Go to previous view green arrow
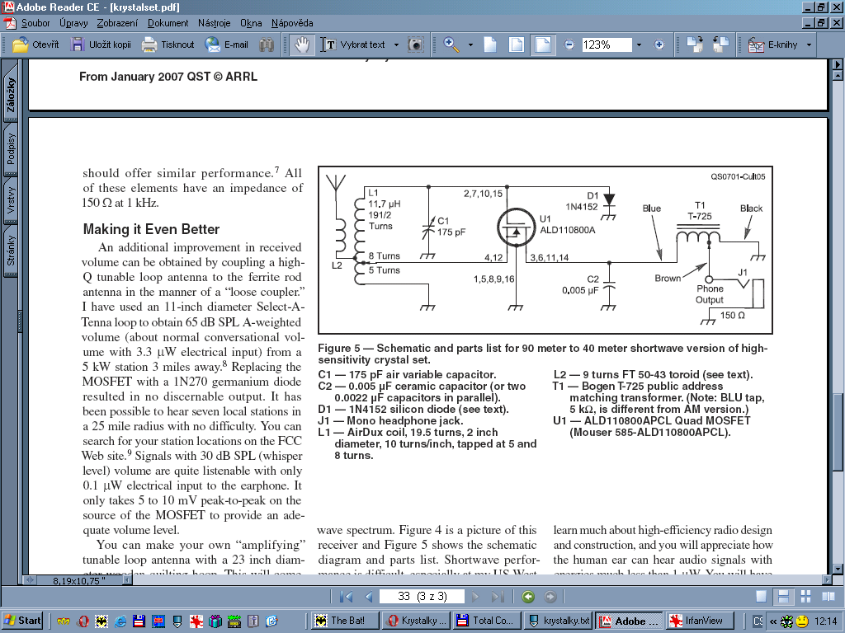 [x=528, y=597]
